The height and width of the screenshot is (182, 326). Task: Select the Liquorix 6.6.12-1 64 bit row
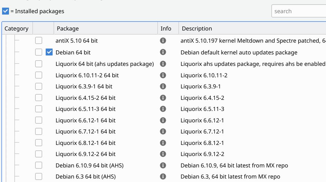85,120
